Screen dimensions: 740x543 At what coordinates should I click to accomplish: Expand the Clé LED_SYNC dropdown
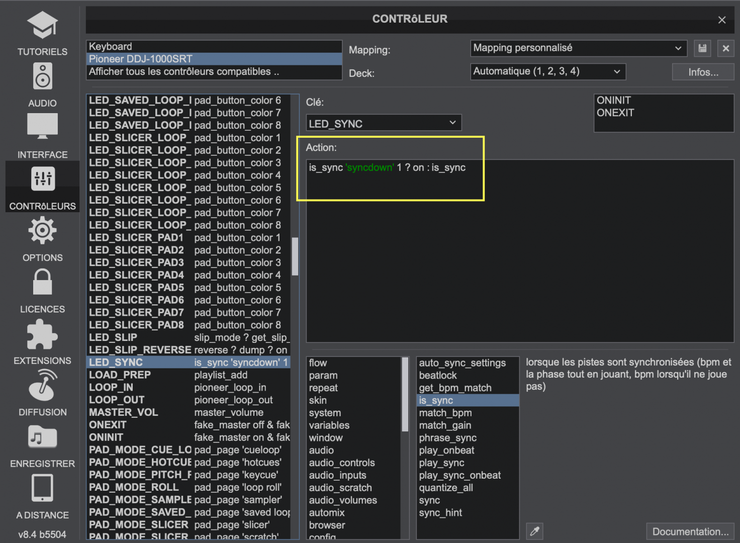click(384, 123)
